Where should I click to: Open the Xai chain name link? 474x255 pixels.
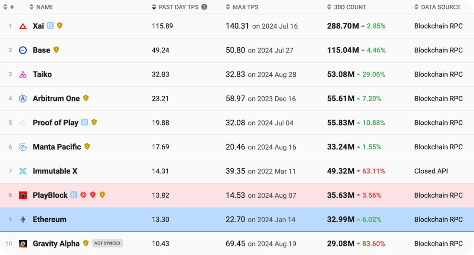click(x=39, y=26)
